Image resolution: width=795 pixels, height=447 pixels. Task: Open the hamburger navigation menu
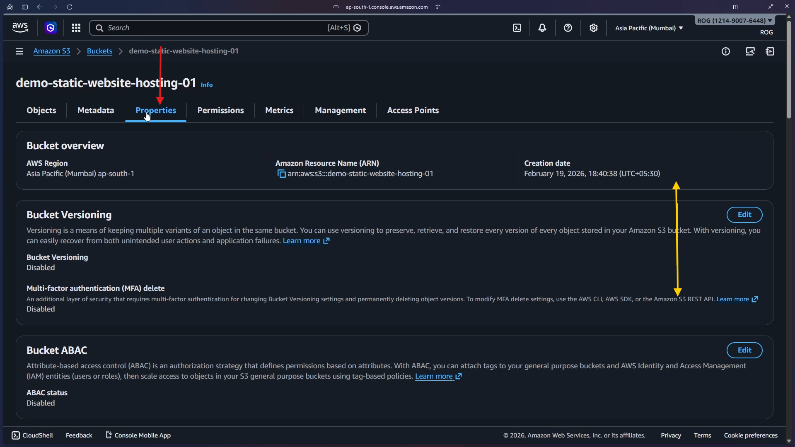[x=19, y=51]
